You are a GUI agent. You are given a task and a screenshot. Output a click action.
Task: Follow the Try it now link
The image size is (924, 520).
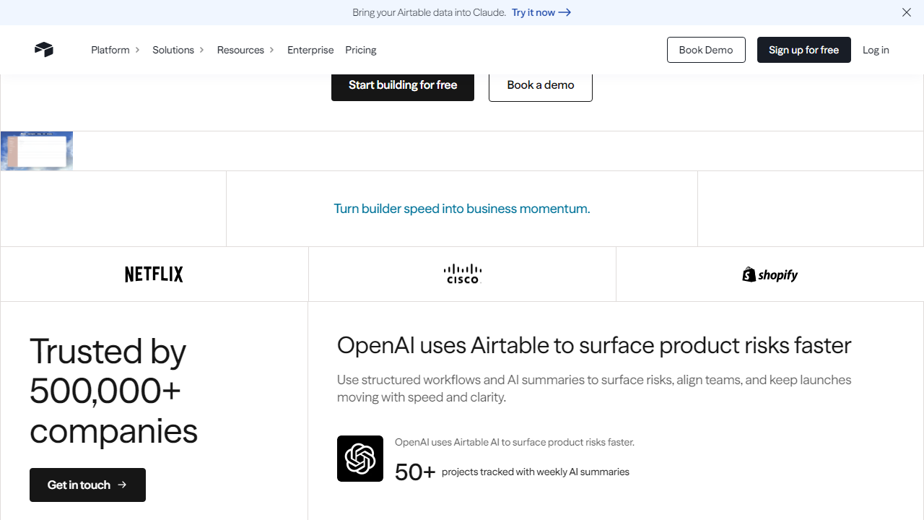click(x=541, y=12)
